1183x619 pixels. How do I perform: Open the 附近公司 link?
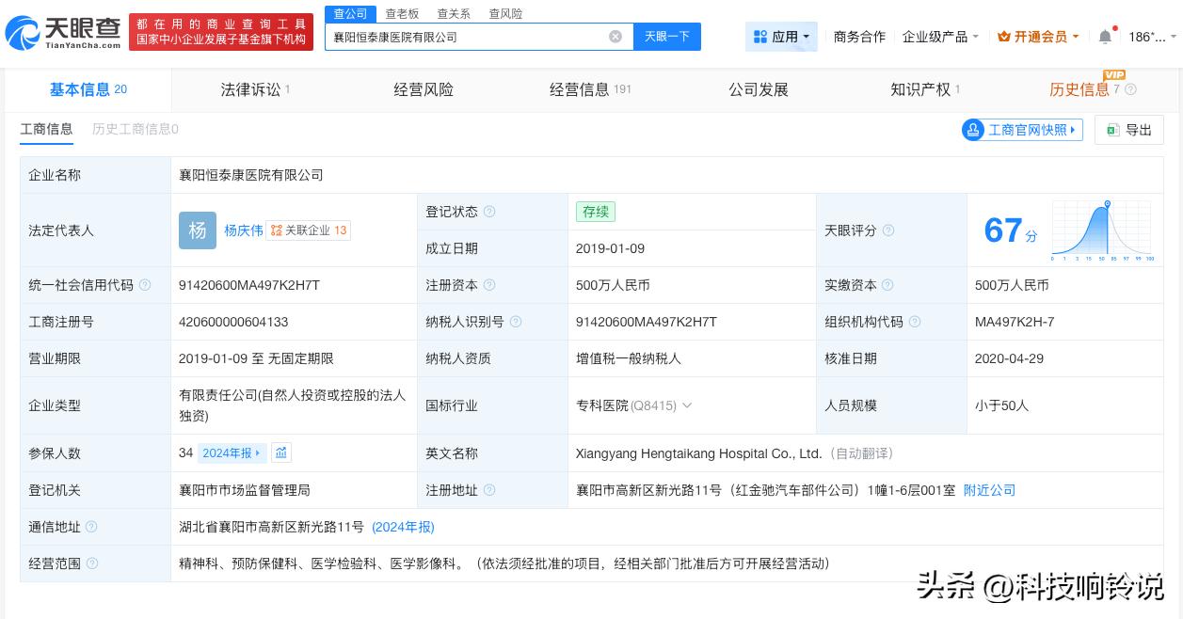989,490
